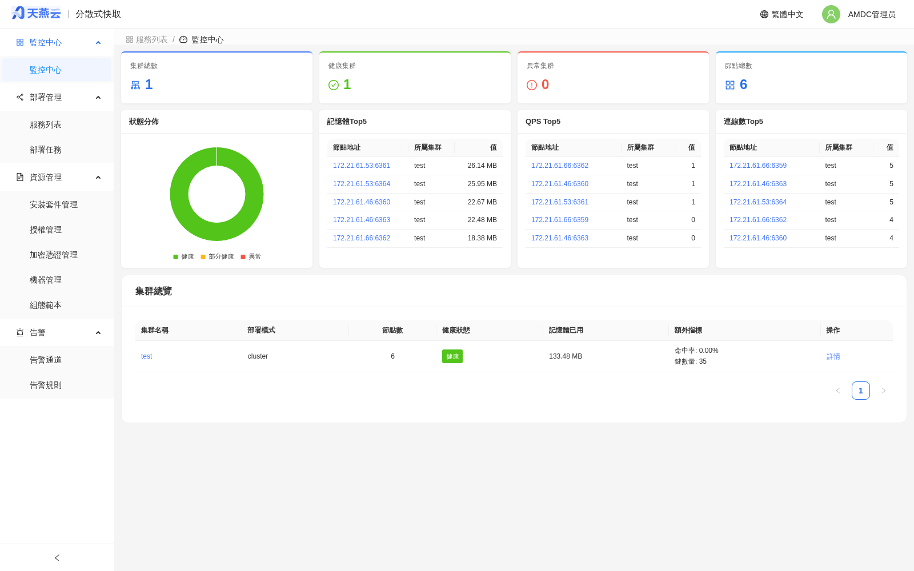
Task: Click the green user avatar icon
Action: [x=831, y=14]
